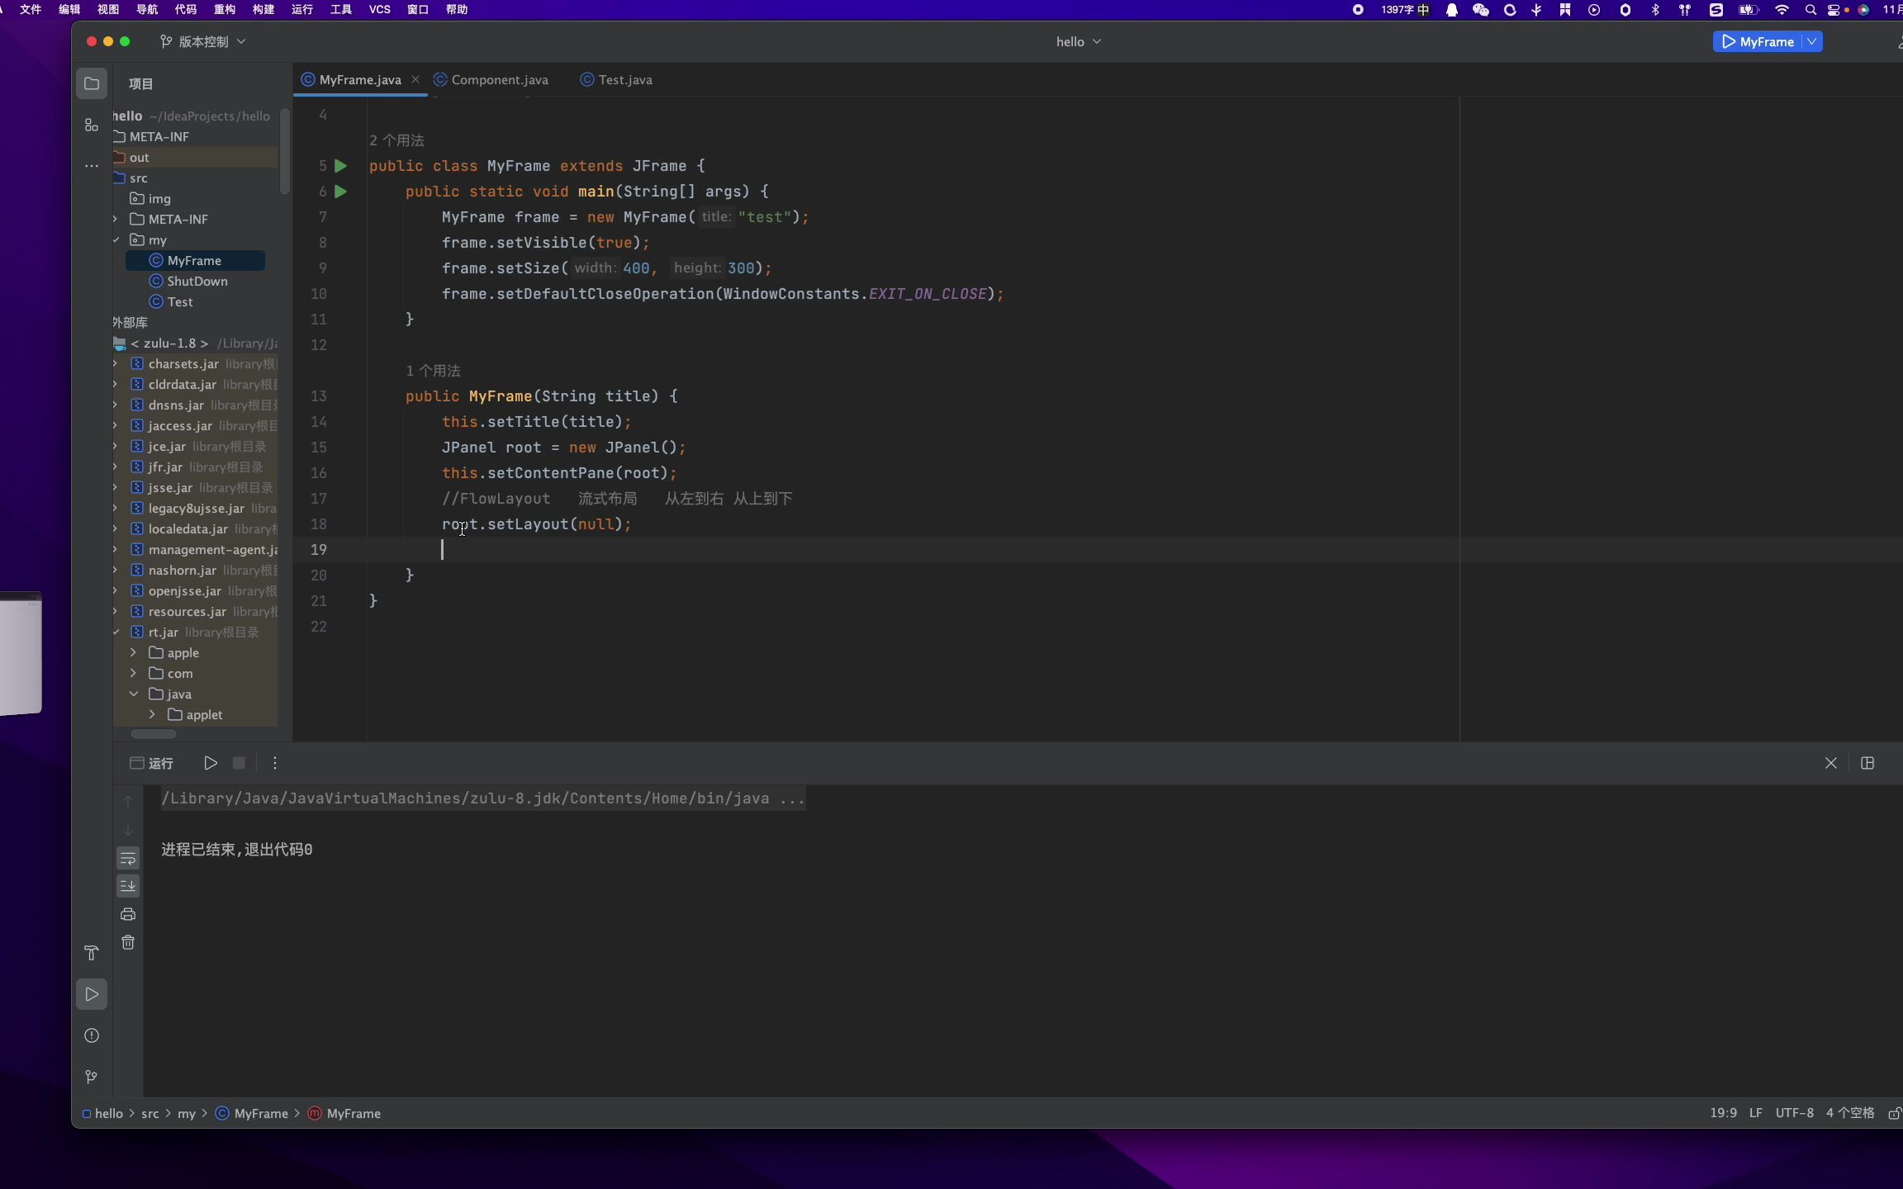
Task: Open line:column 19:9 position indicator
Action: (x=1723, y=1113)
